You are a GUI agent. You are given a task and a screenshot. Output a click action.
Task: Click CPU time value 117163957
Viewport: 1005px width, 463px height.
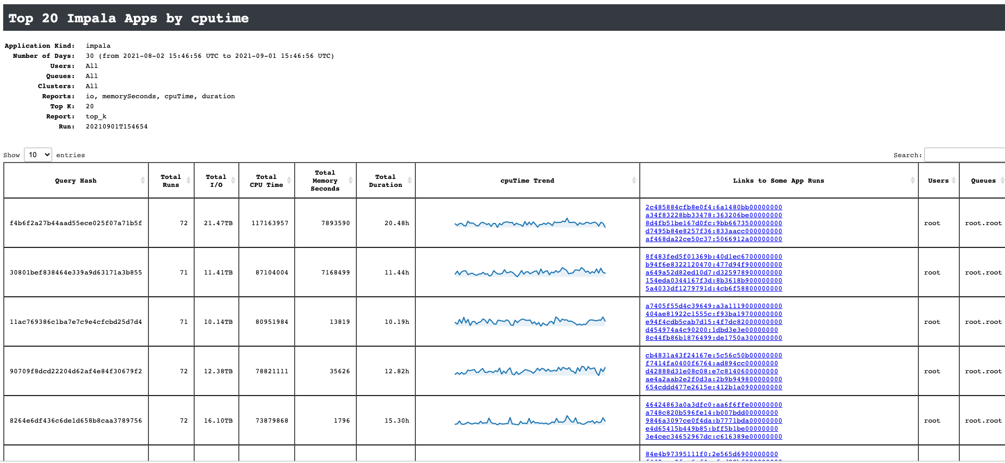point(270,223)
